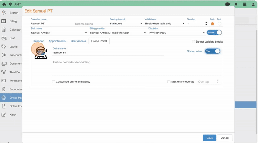The height and width of the screenshot is (143, 258).
Task: Open Billing in the sidebar
Action: (x=13, y=21)
